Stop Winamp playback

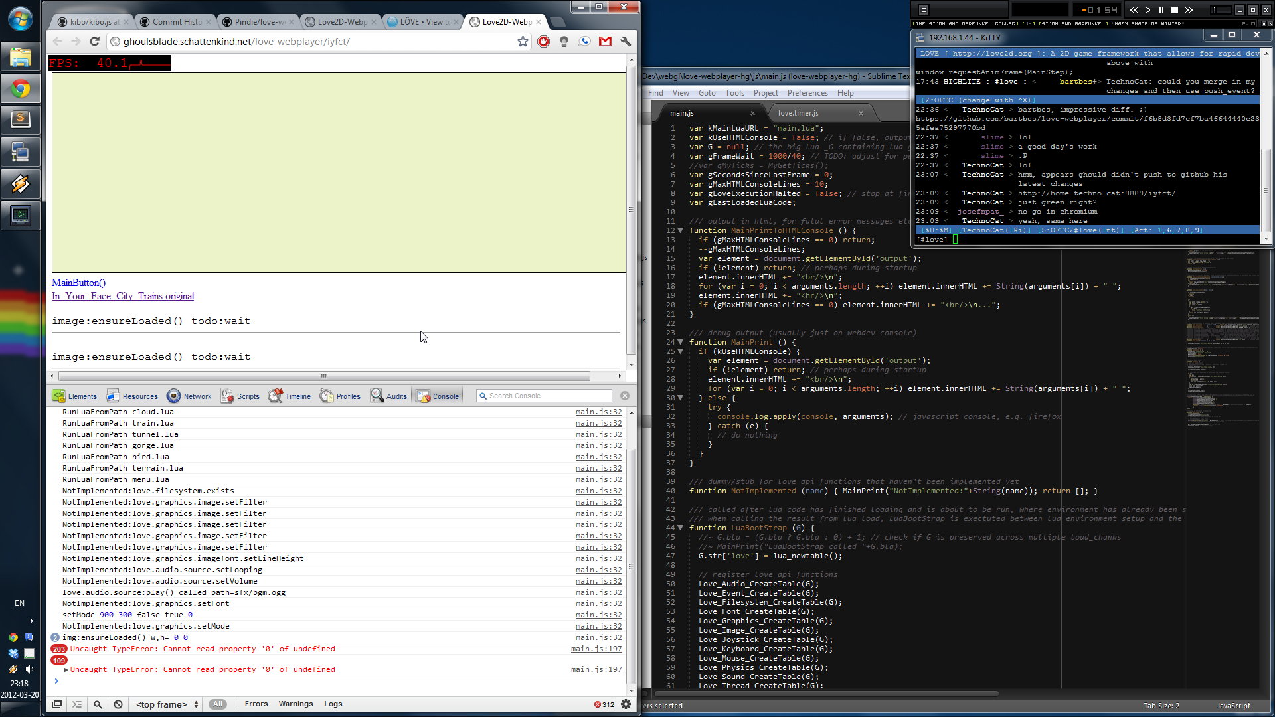[1174, 9]
